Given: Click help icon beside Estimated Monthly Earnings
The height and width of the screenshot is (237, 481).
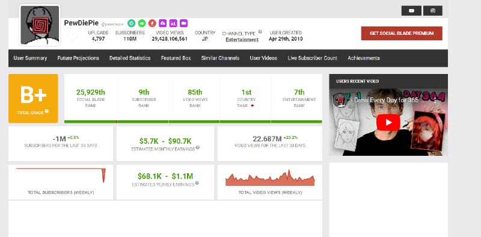Looking at the screenshot, I should (198, 147).
